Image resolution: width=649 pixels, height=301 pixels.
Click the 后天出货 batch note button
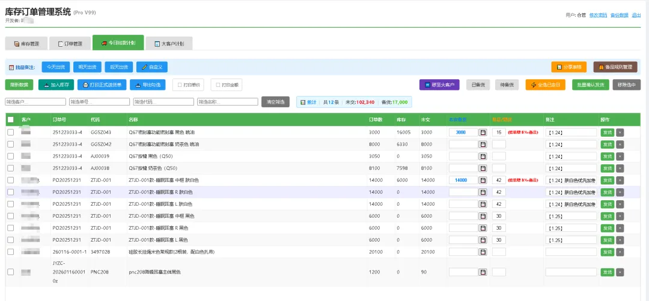119,67
